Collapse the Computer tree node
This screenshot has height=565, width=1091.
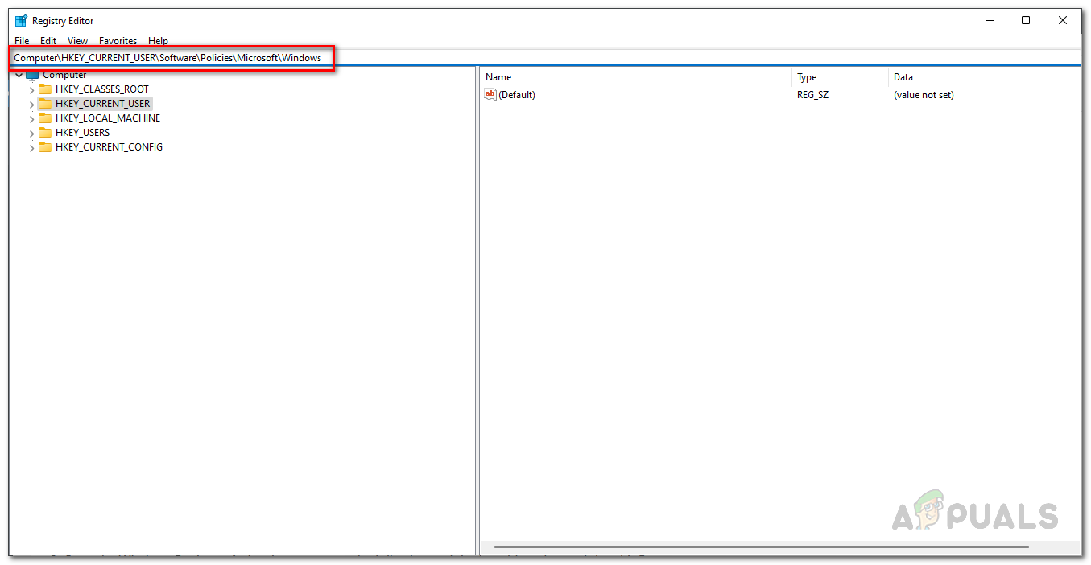coord(19,75)
